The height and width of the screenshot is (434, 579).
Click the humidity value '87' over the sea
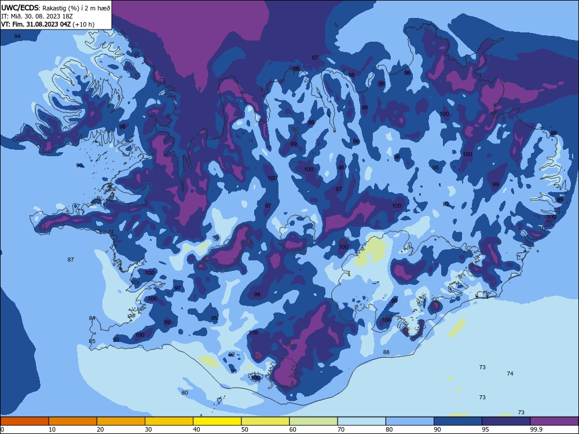71,260
